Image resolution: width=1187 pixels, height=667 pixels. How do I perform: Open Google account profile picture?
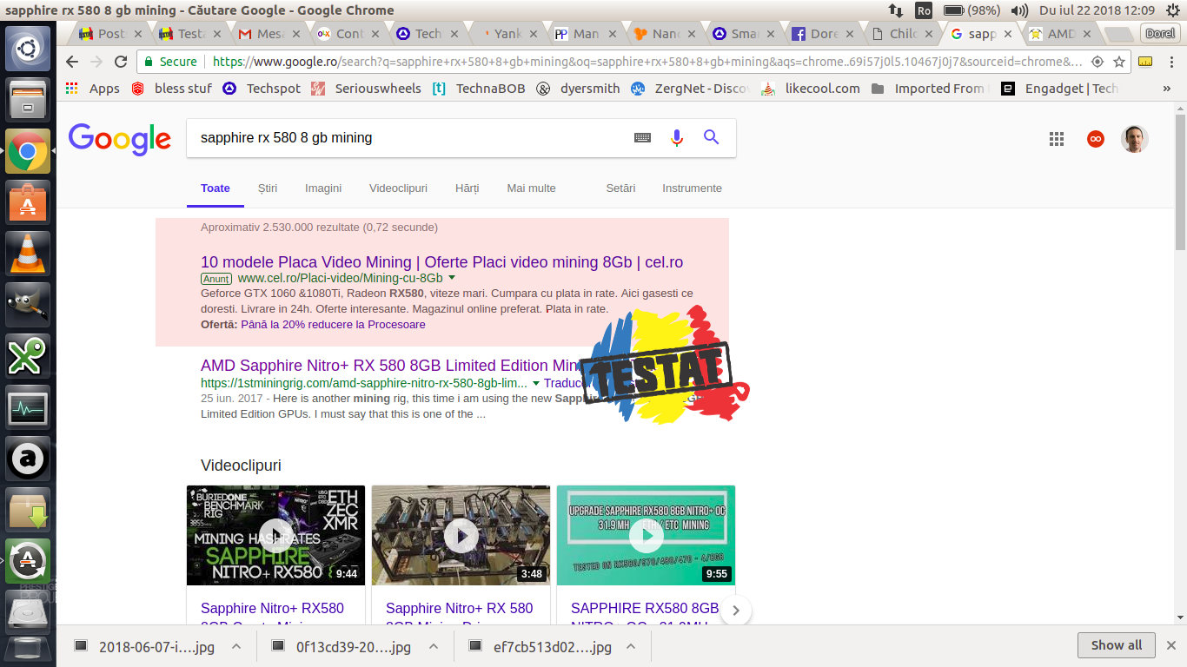click(1135, 139)
